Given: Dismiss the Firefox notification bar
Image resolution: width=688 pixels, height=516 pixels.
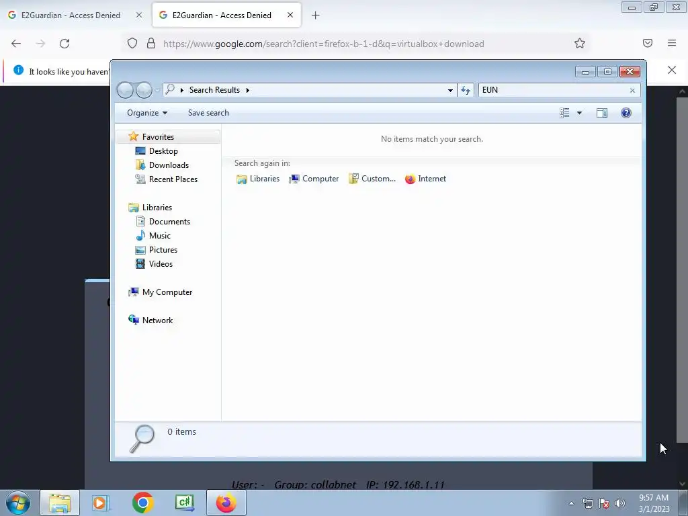Looking at the screenshot, I should click(x=672, y=70).
